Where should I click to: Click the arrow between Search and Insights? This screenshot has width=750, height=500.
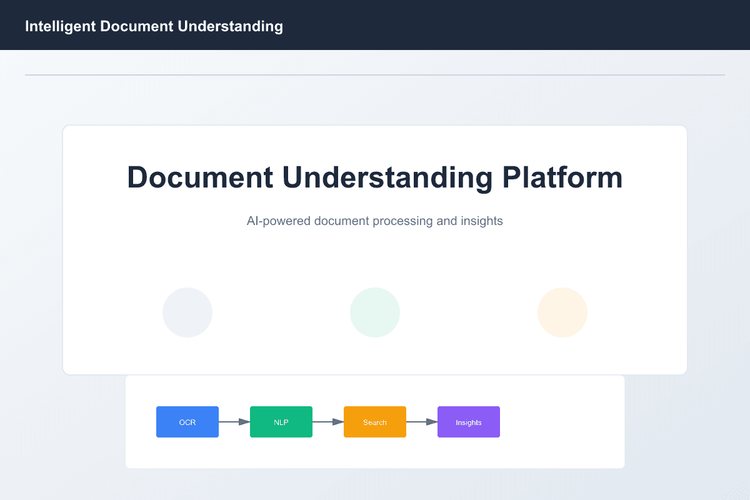tap(422, 422)
